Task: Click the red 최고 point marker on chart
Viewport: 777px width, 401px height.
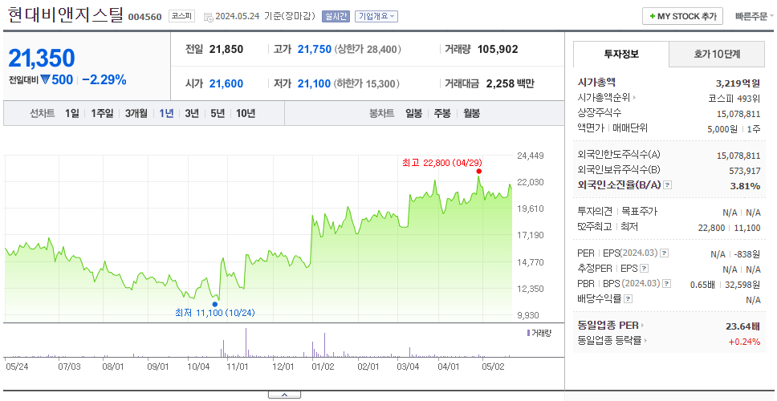Action: click(478, 172)
